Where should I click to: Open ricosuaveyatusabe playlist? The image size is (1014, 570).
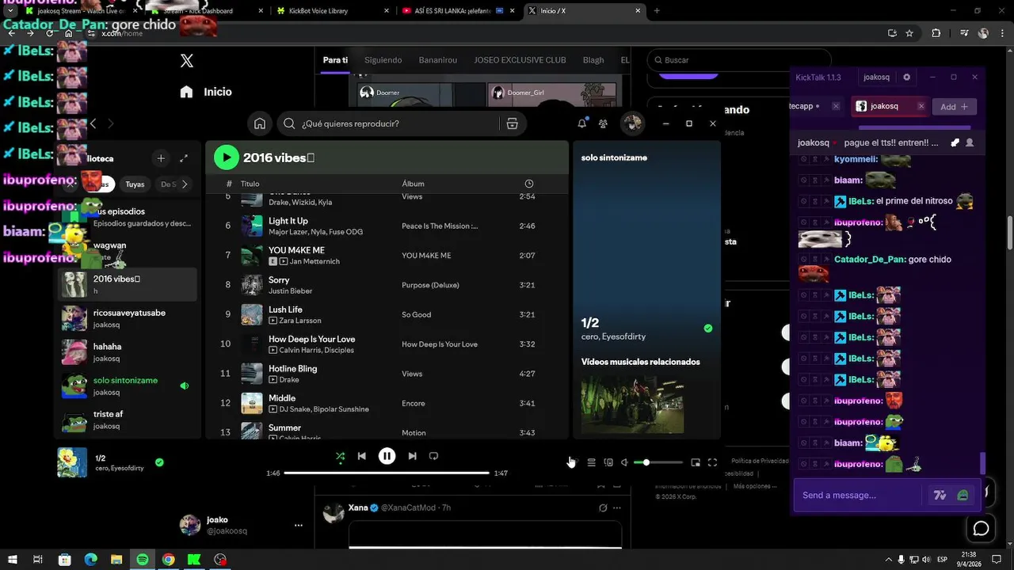(x=128, y=318)
